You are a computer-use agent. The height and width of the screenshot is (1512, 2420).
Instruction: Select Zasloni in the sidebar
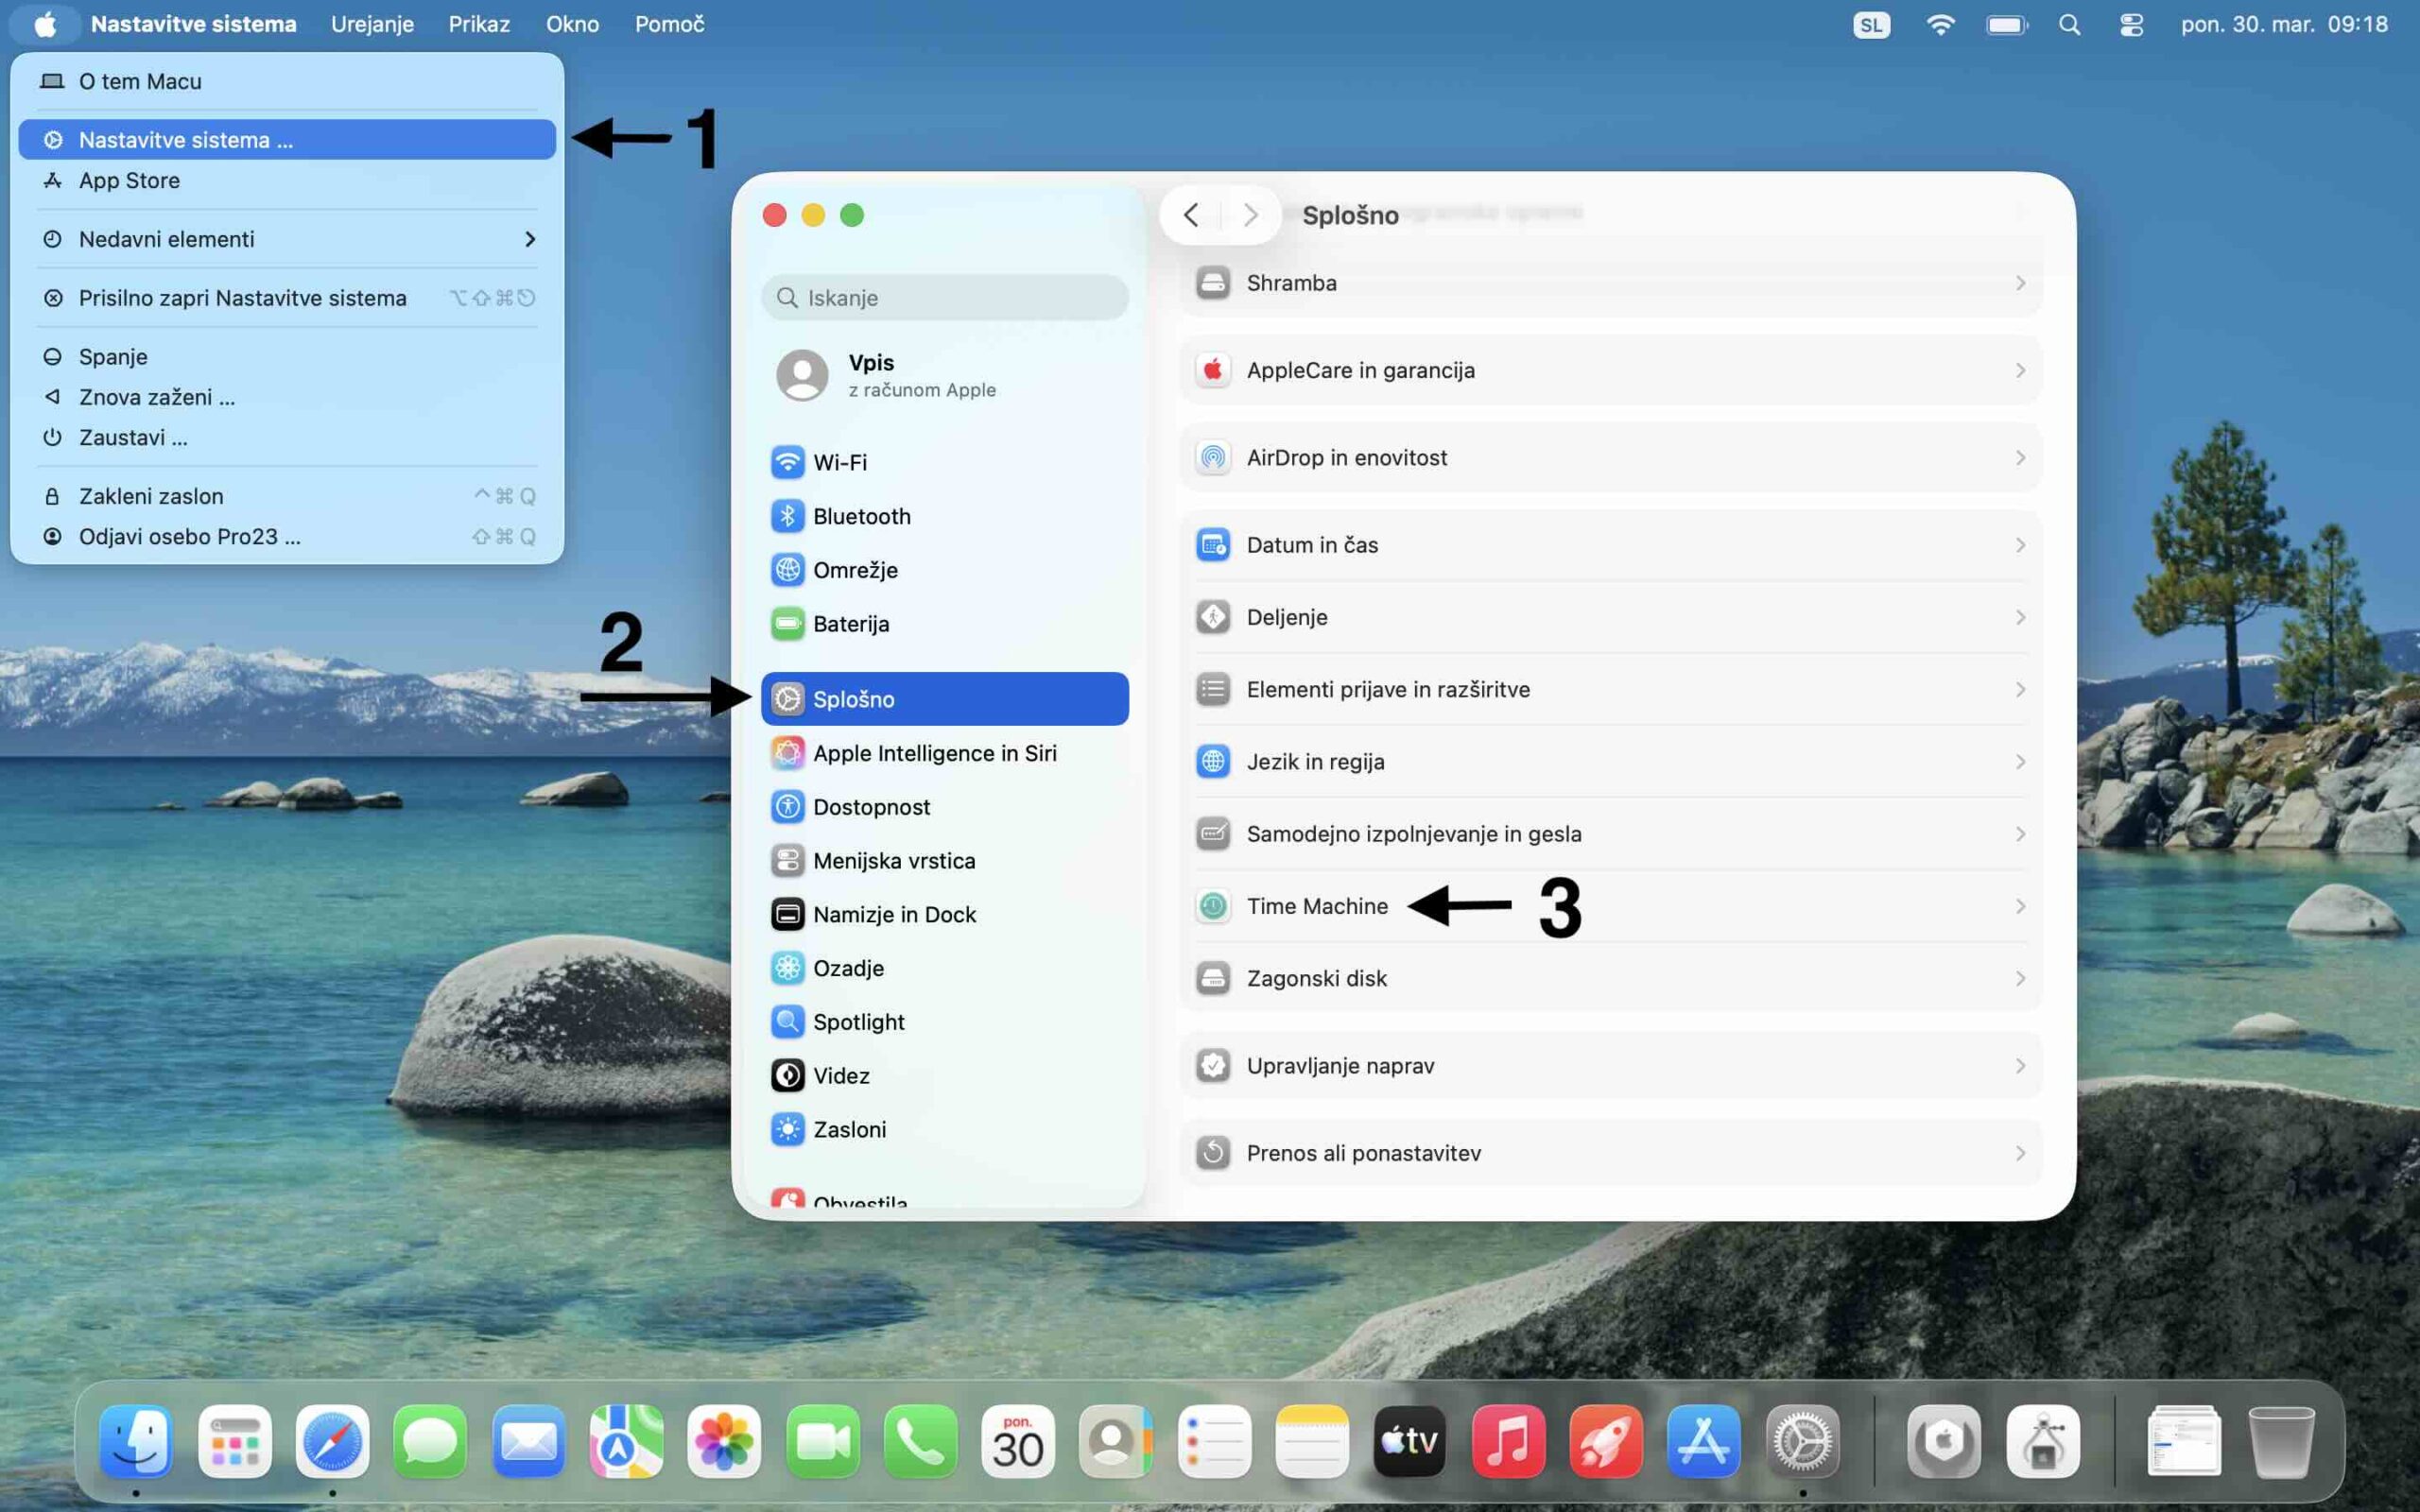849,1129
